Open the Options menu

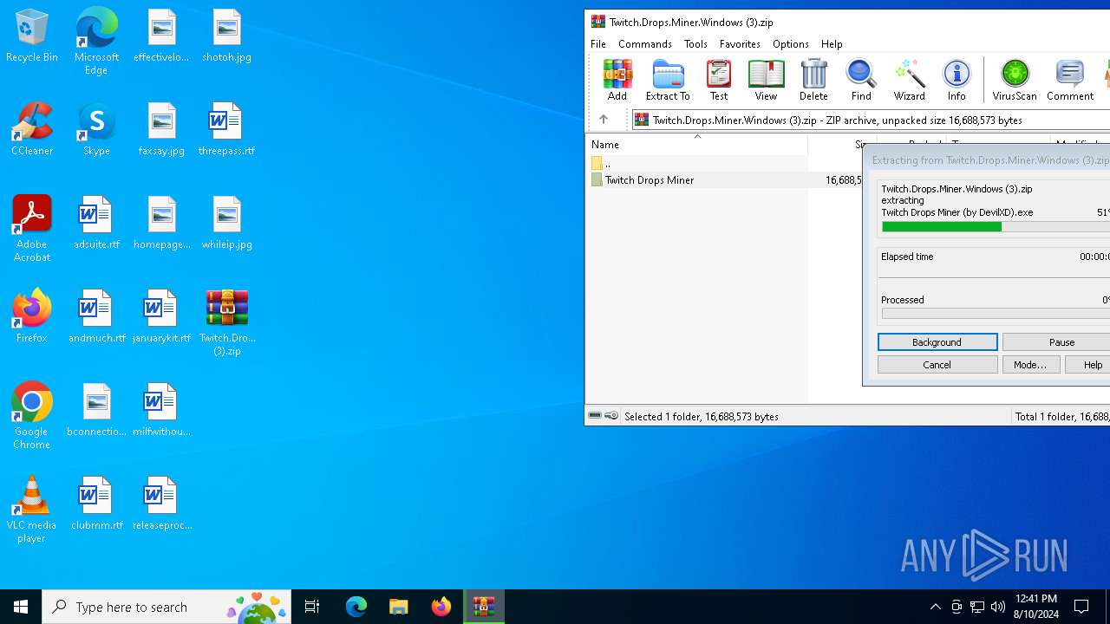click(790, 43)
